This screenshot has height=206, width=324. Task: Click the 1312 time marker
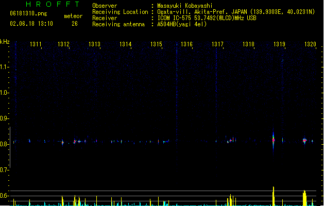coord(63,44)
